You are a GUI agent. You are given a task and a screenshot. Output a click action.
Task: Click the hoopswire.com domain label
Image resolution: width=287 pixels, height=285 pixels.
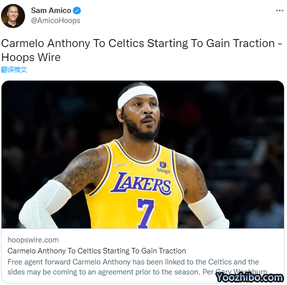click(x=33, y=240)
